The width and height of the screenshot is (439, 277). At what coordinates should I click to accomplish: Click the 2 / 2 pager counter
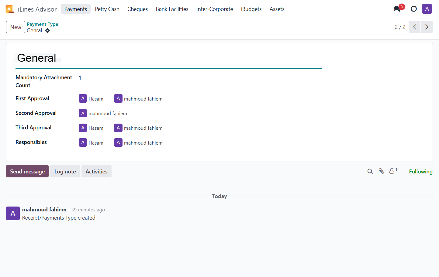[x=400, y=27]
